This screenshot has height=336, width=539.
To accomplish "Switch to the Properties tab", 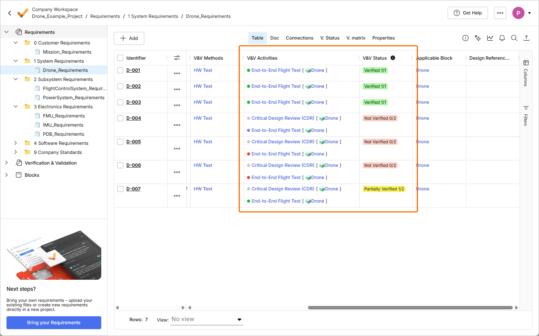I will coord(383,38).
